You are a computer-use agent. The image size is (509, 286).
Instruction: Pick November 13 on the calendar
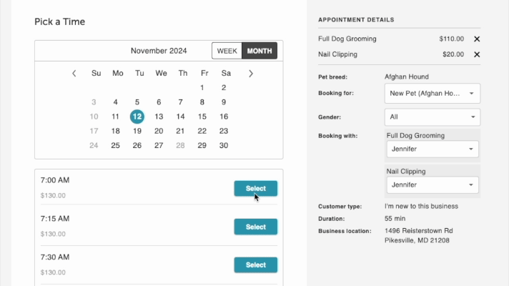(x=159, y=117)
